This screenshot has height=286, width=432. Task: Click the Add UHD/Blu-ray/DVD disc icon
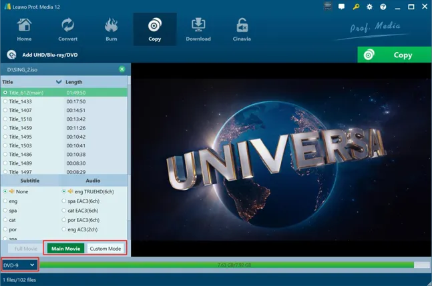point(11,55)
